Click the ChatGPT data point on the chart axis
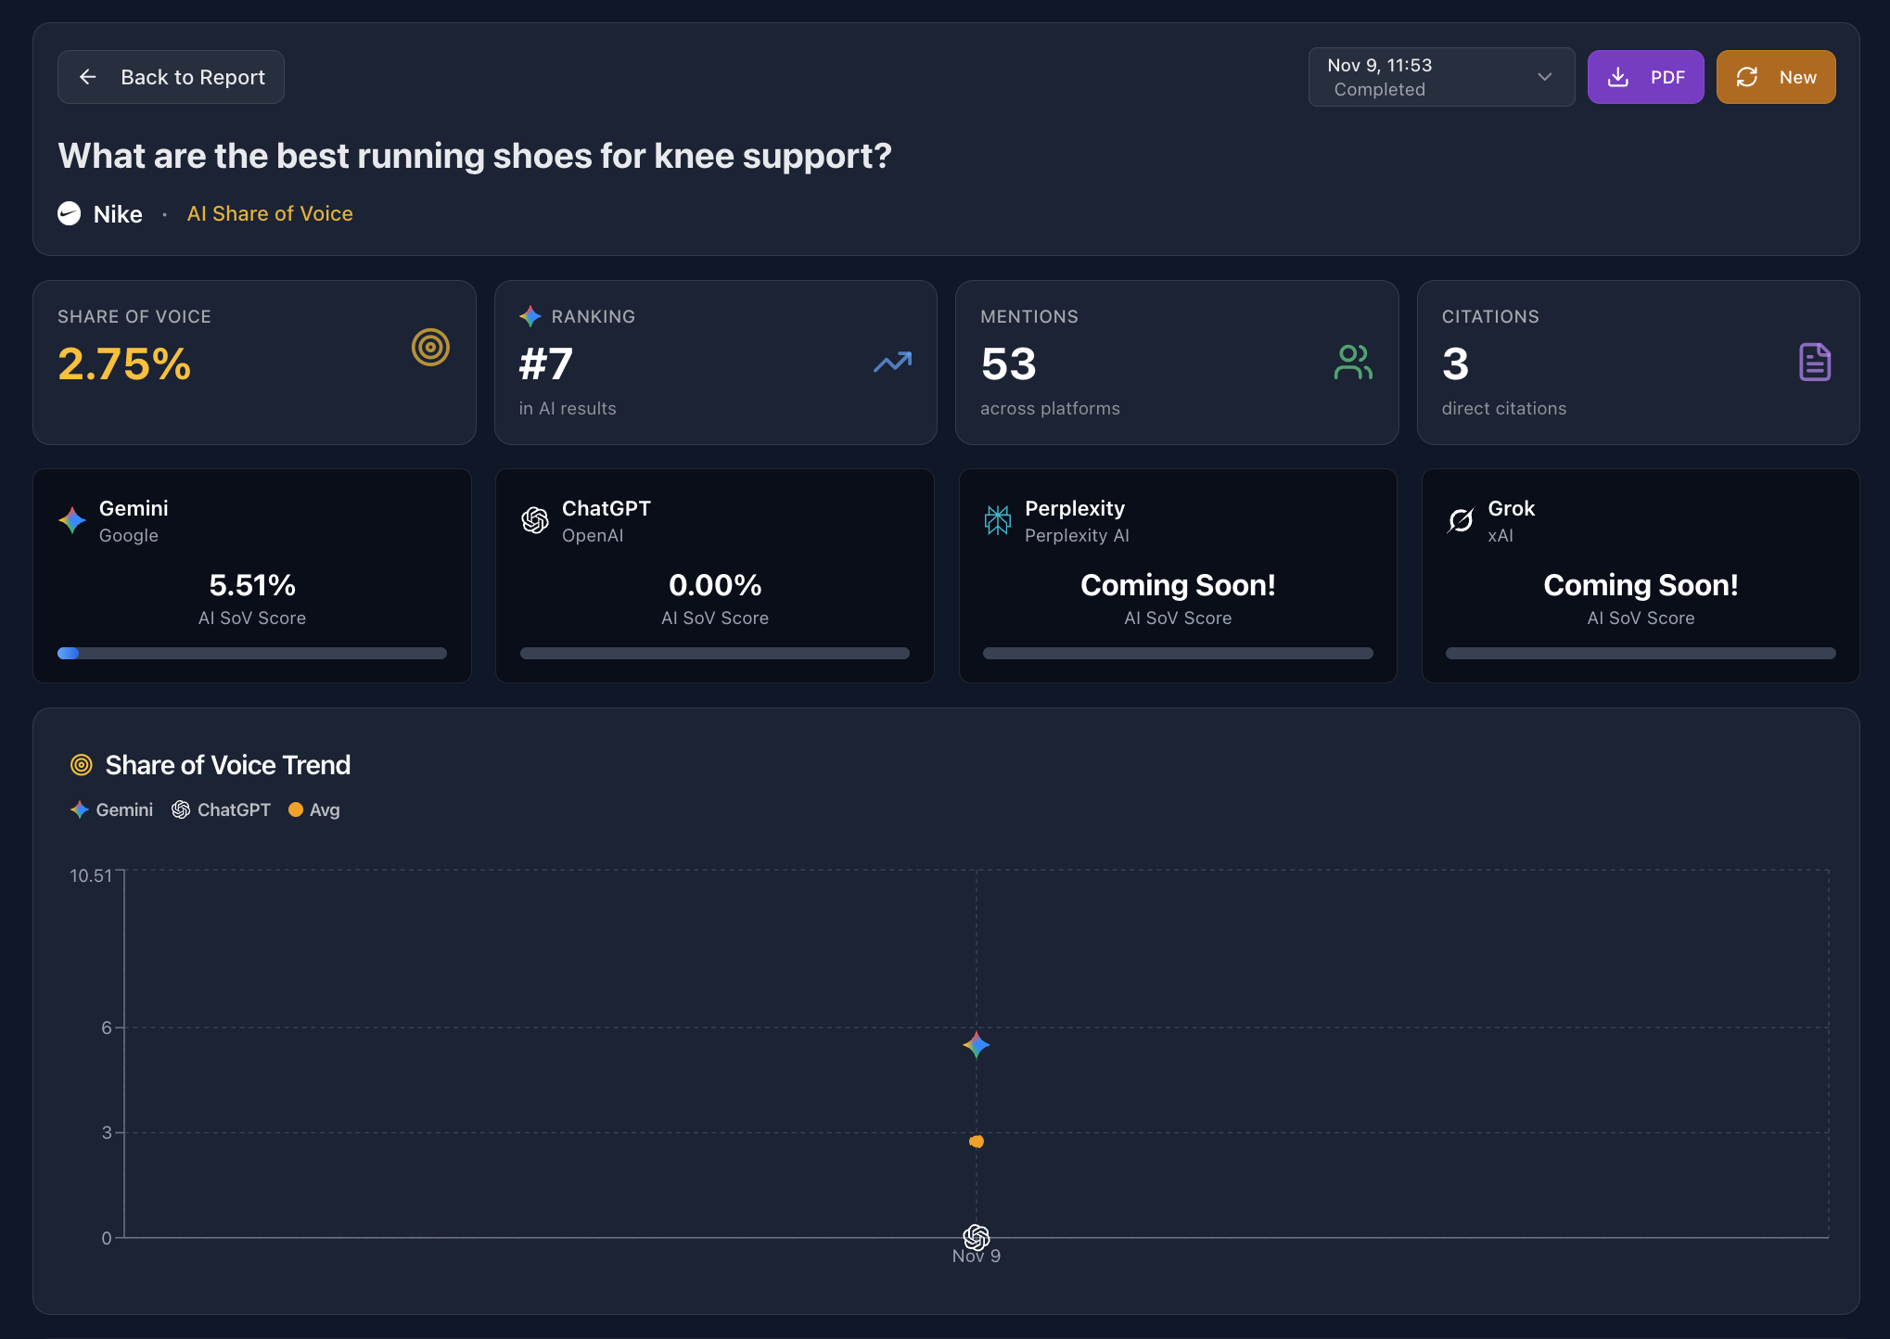Screen dimensions: 1890x1339 point(976,1237)
